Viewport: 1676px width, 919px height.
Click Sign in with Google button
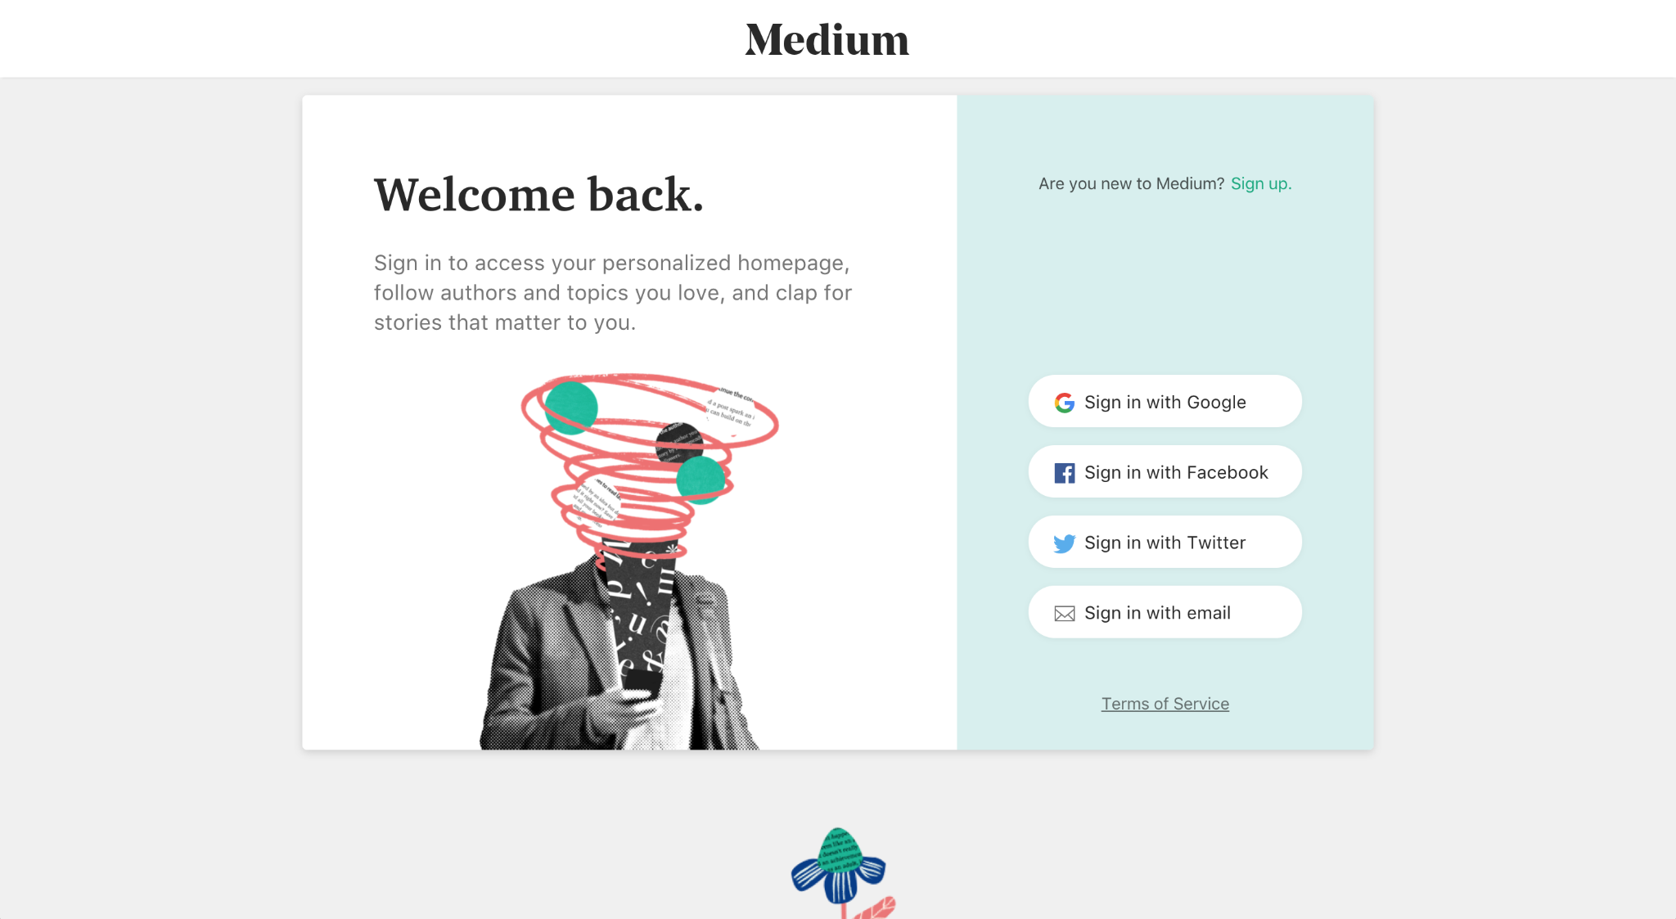[1165, 401]
